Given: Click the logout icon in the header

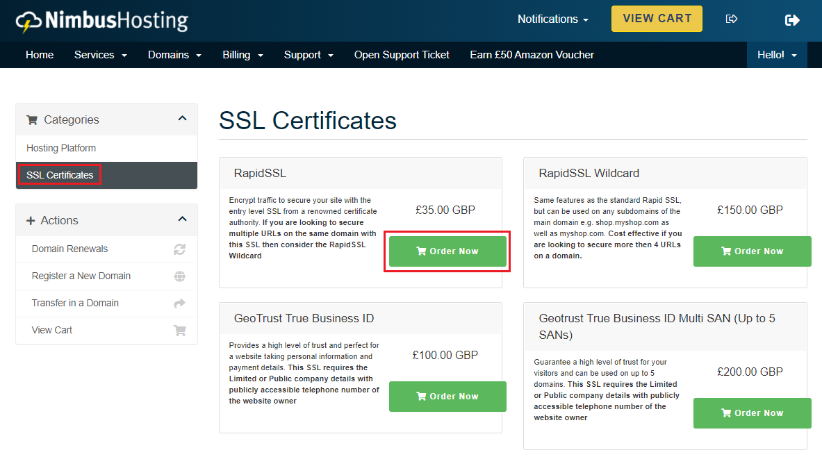Looking at the screenshot, I should 792,20.
